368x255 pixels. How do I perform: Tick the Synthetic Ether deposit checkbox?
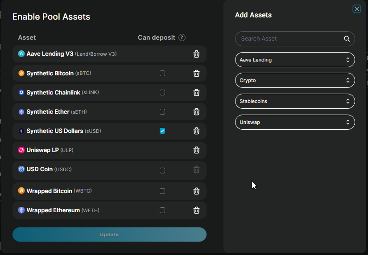(x=162, y=111)
